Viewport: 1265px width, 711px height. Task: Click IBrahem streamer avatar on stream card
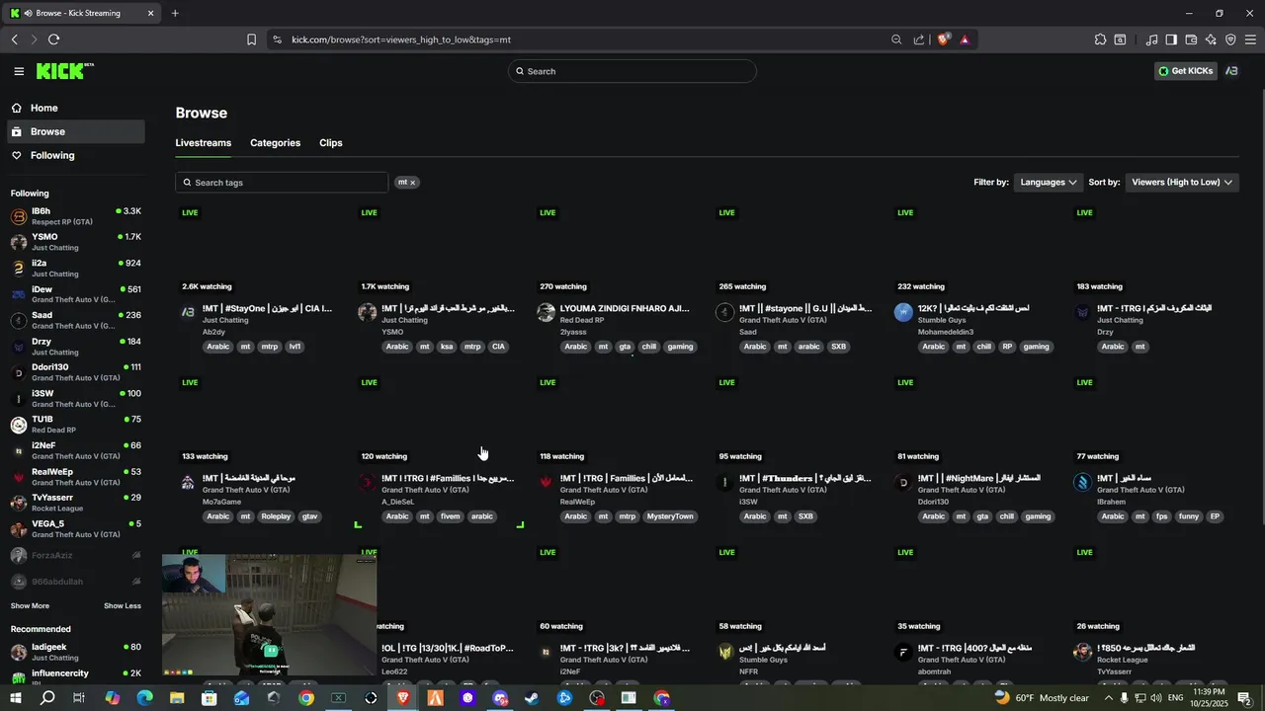[1082, 482]
